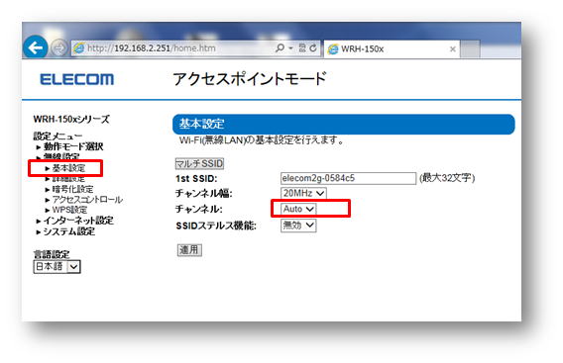Open 動作モード選択 menu item
This screenshot has width=563, height=363.
click(x=73, y=146)
